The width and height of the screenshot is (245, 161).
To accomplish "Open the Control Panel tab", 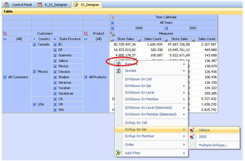I will [x=18, y=4].
